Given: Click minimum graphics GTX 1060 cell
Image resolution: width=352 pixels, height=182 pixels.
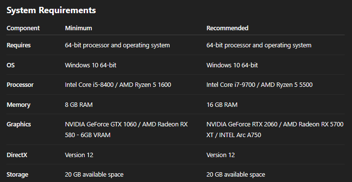Looking at the screenshot, I should [127, 130].
